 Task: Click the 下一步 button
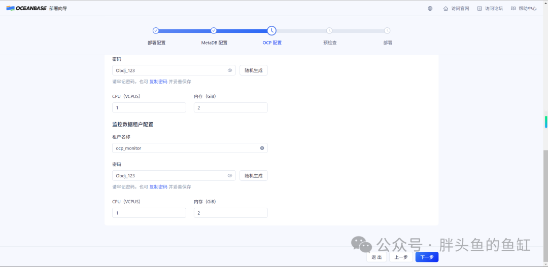(x=427, y=257)
